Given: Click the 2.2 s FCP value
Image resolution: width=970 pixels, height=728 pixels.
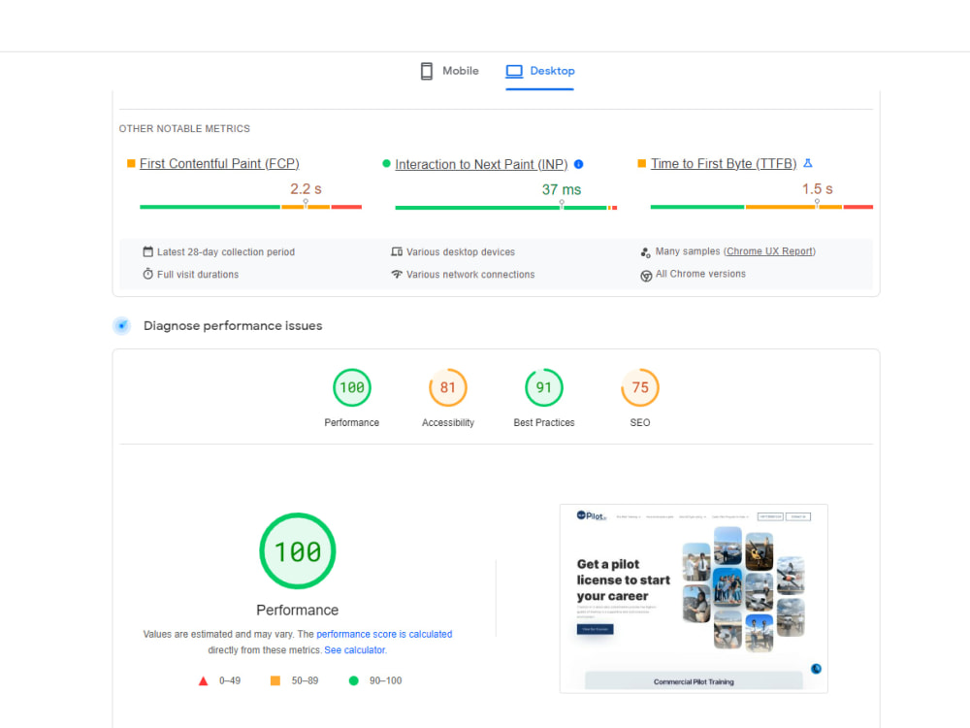Looking at the screenshot, I should click(x=306, y=189).
